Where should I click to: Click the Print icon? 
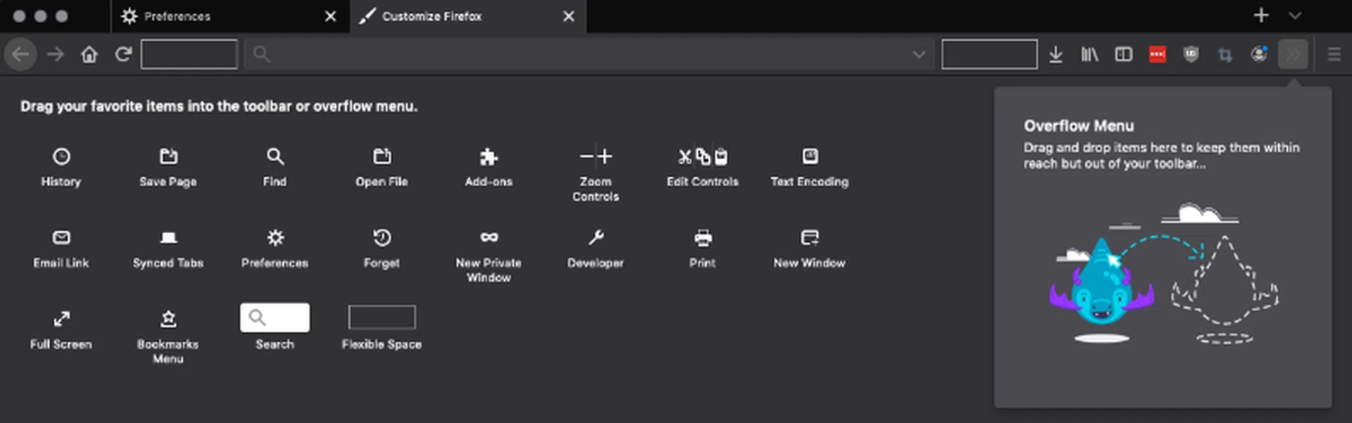(703, 237)
